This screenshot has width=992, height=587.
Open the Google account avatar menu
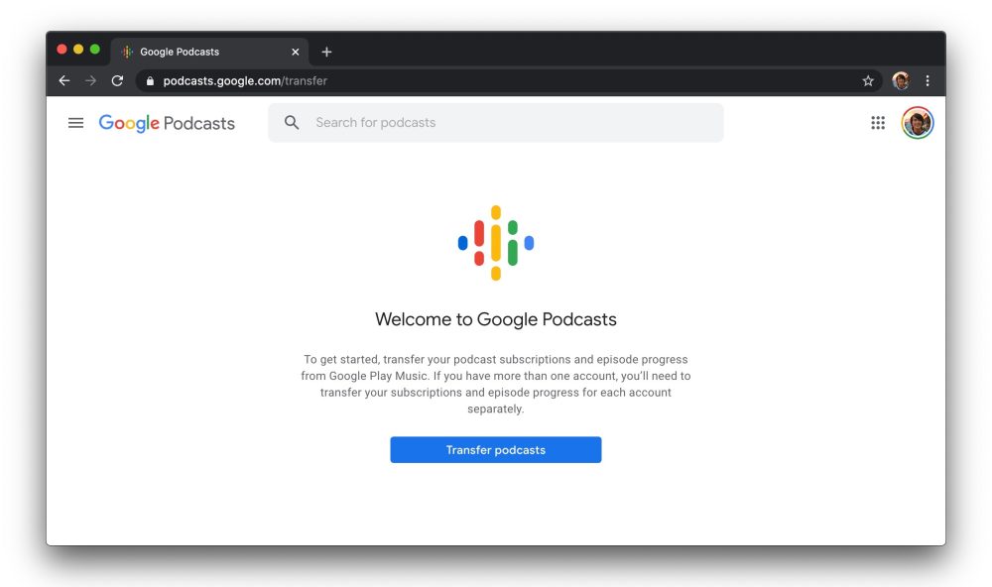(918, 123)
